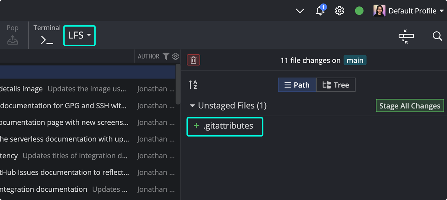
Task: Switch file view to Path
Action: (x=297, y=85)
